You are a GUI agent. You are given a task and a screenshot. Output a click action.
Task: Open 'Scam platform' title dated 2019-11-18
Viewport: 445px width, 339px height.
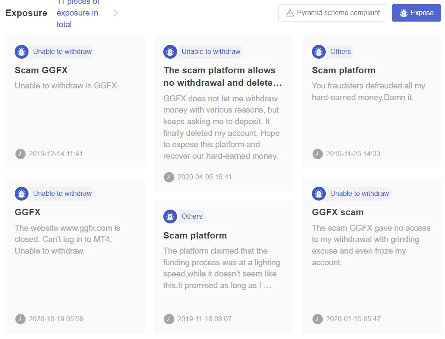(195, 235)
